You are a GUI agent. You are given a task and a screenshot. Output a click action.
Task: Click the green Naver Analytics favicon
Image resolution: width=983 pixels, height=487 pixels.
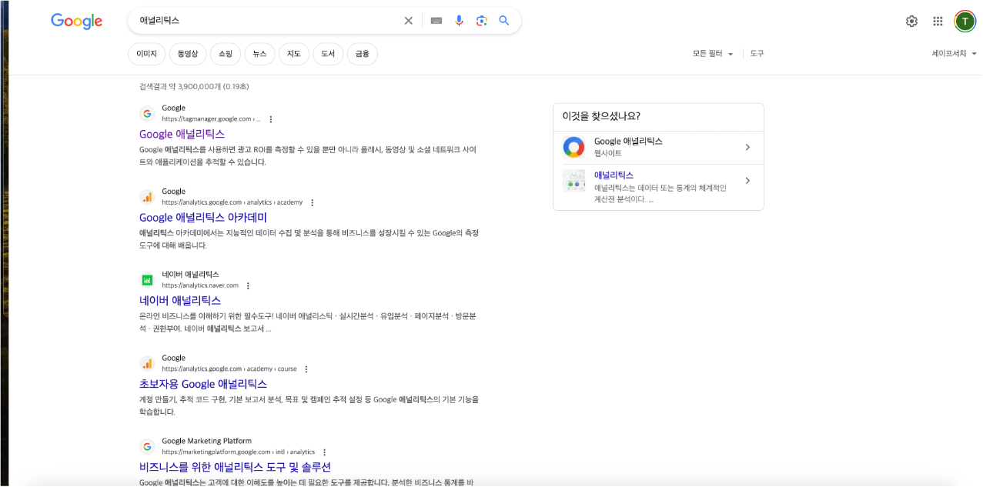pyautogui.click(x=147, y=280)
